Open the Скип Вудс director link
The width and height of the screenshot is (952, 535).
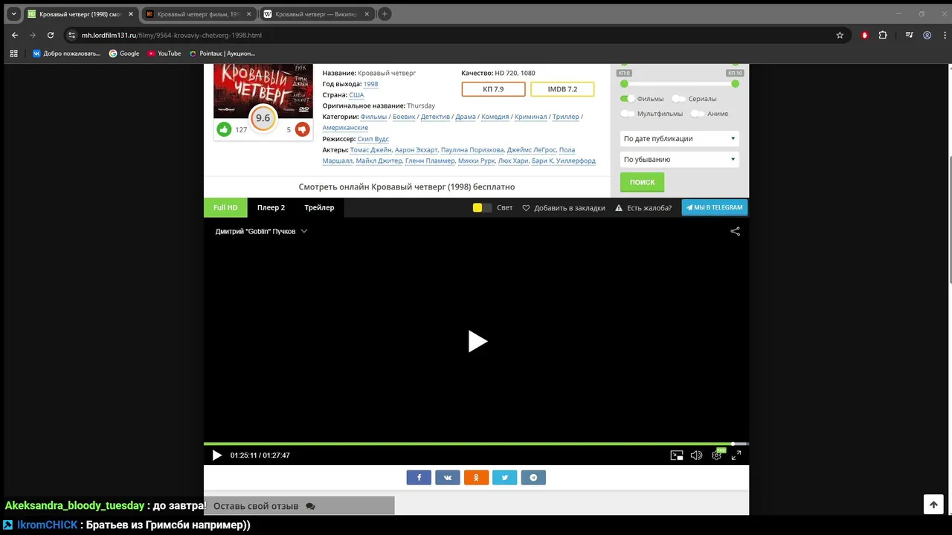(373, 139)
